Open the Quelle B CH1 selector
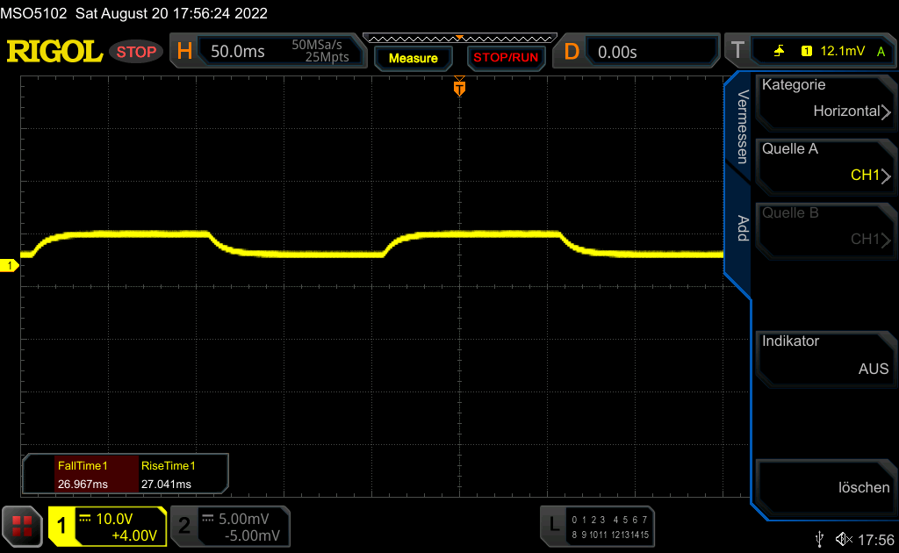Screen dimensions: 899x553 point(825,231)
